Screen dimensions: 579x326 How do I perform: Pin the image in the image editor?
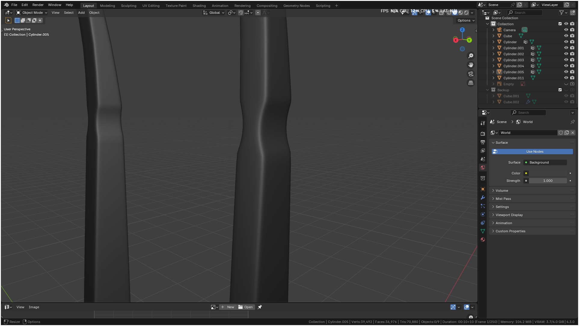(260, 307)
